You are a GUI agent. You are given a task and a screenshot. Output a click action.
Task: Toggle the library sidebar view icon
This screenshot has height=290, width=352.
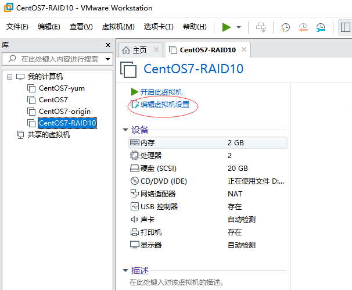[345, 27]
